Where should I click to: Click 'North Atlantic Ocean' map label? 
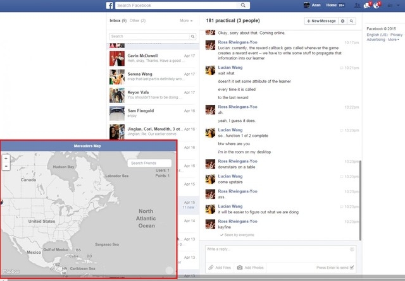(146, 218)
